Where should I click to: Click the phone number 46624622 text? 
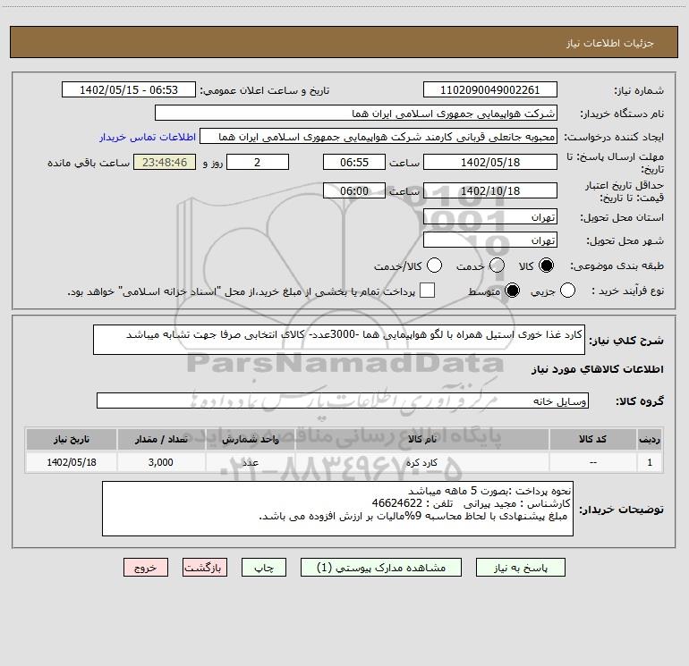(x=396, y=503)
